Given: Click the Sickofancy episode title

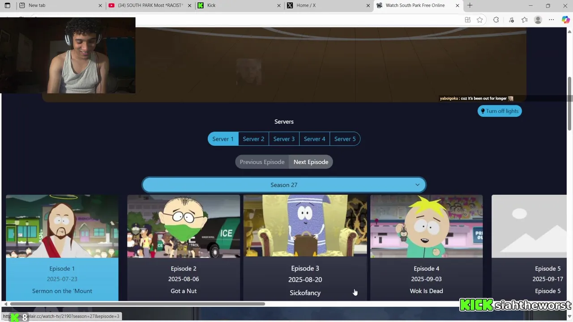Looking at the screenshot, I should tap(305, 293).
